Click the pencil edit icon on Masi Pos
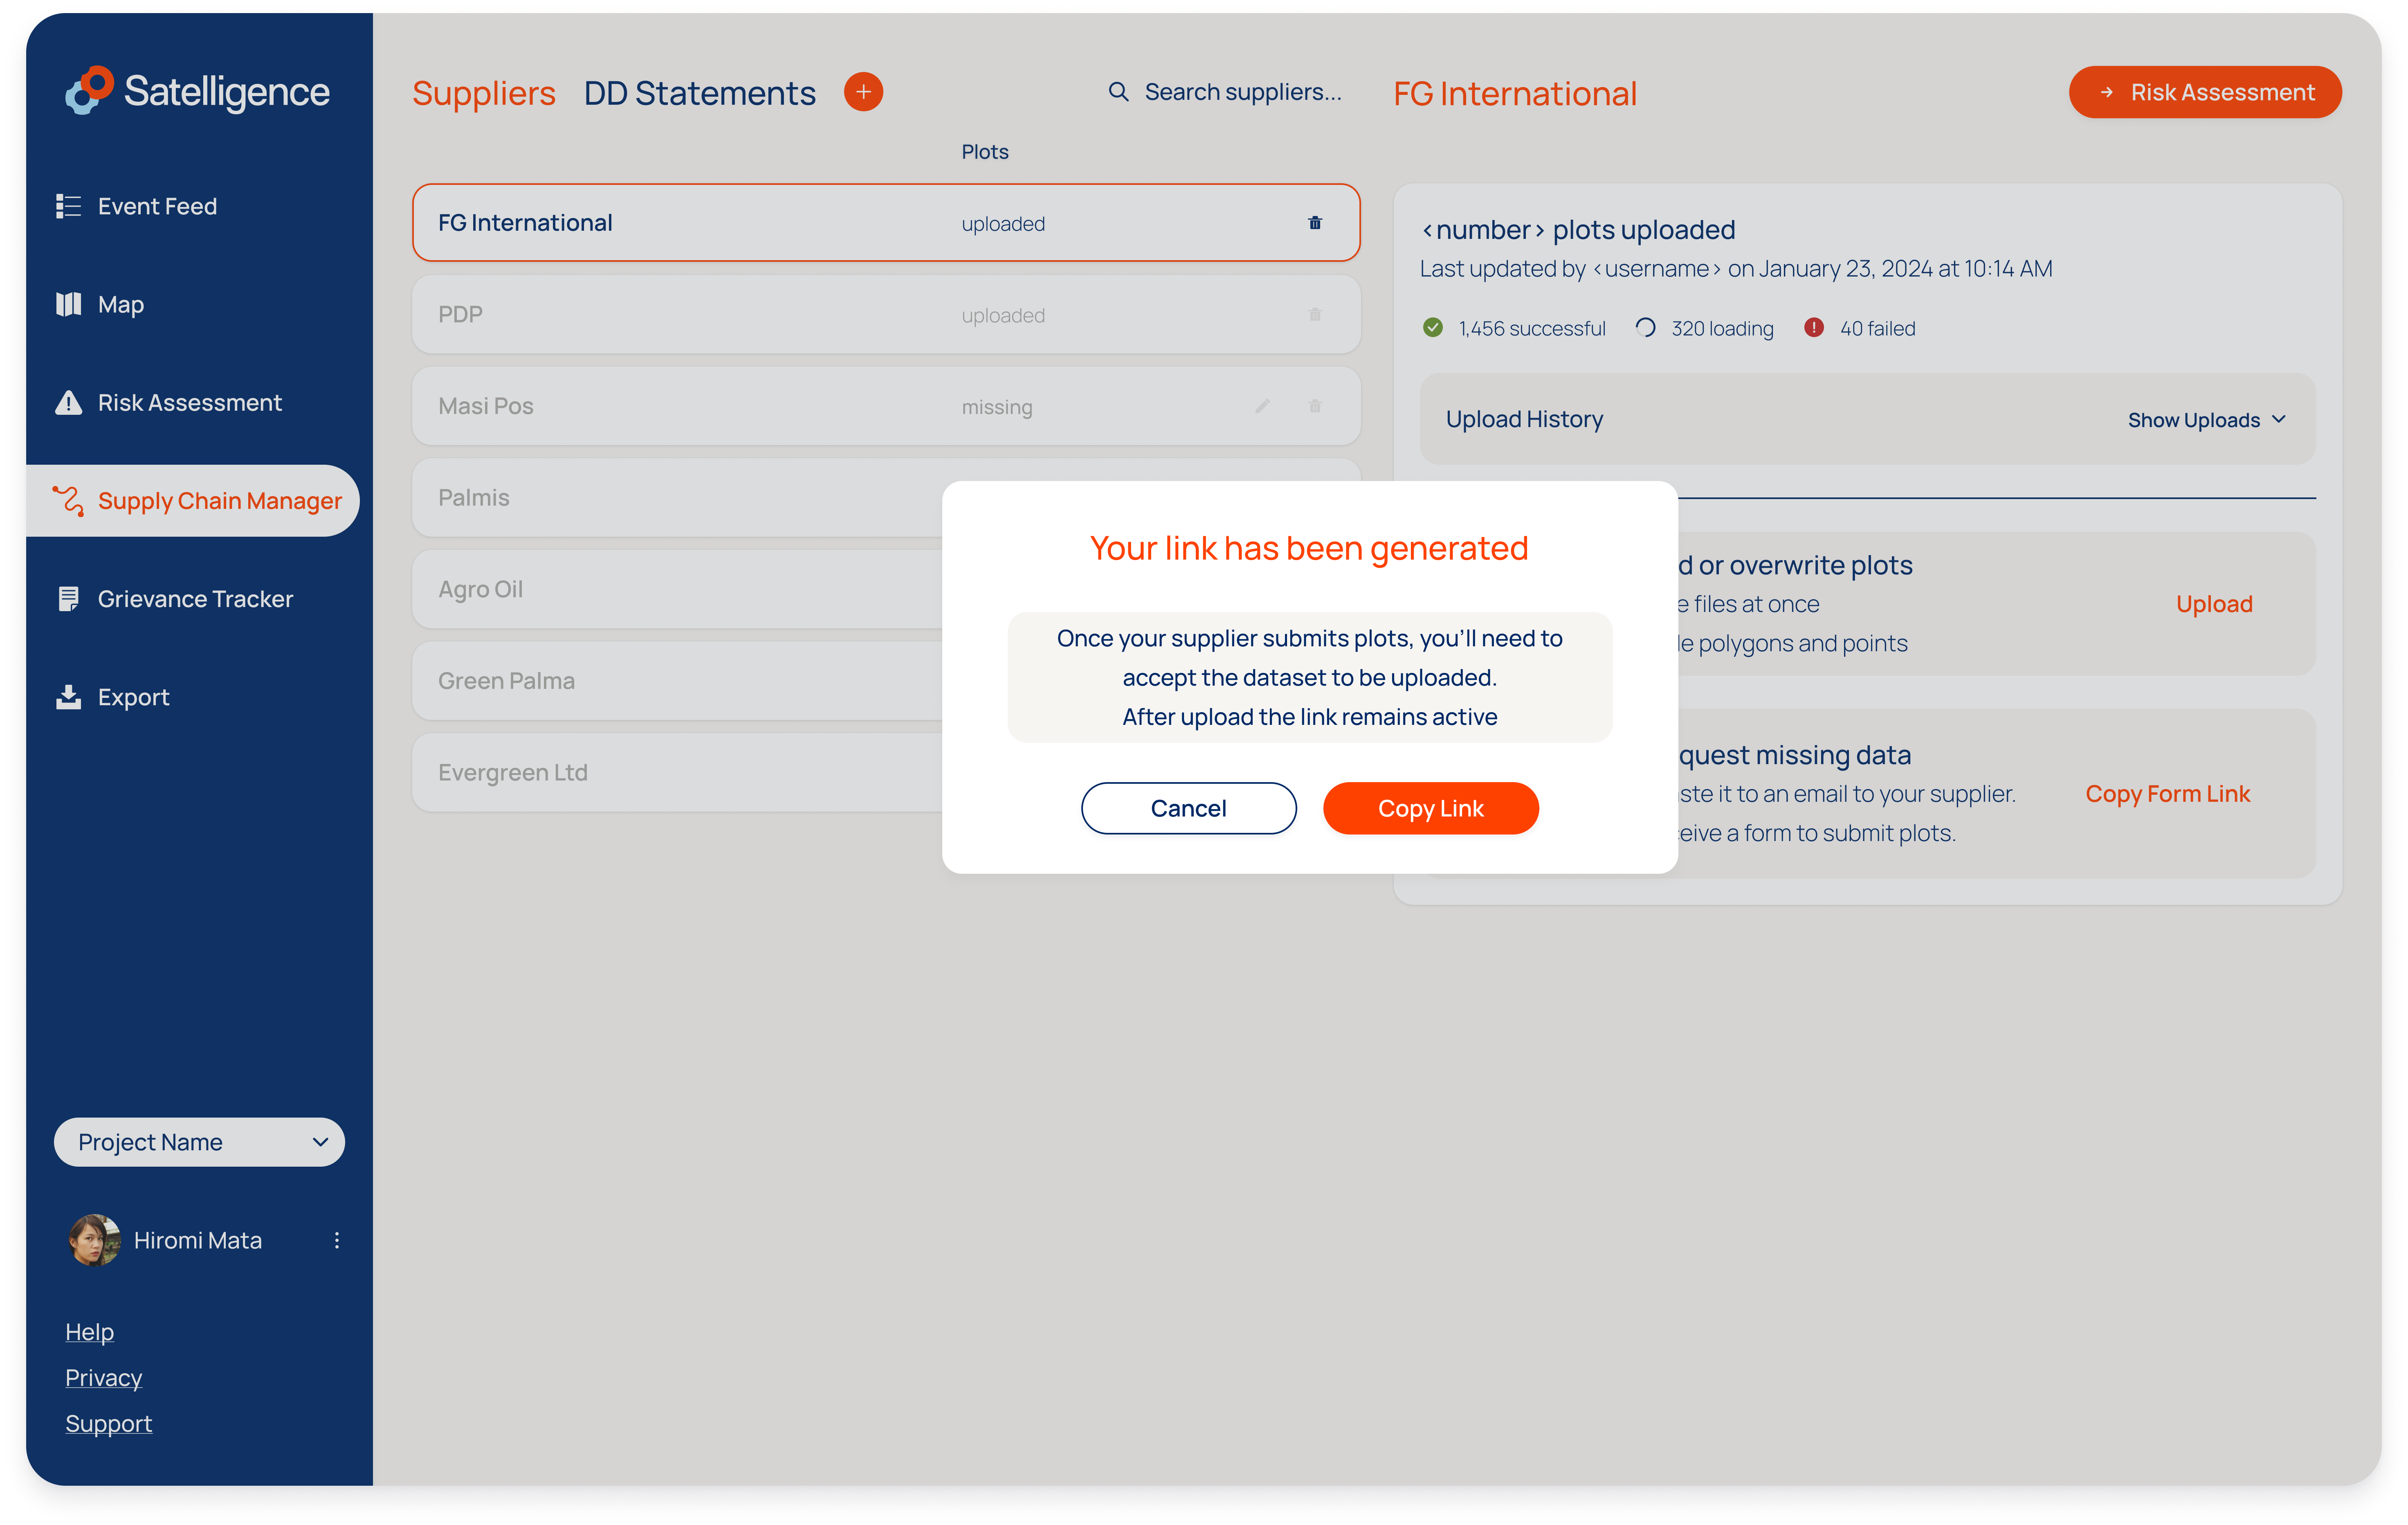The width and height of the screenshot is (2408, 1525). pyautogui.click(x=1262, y=406)
